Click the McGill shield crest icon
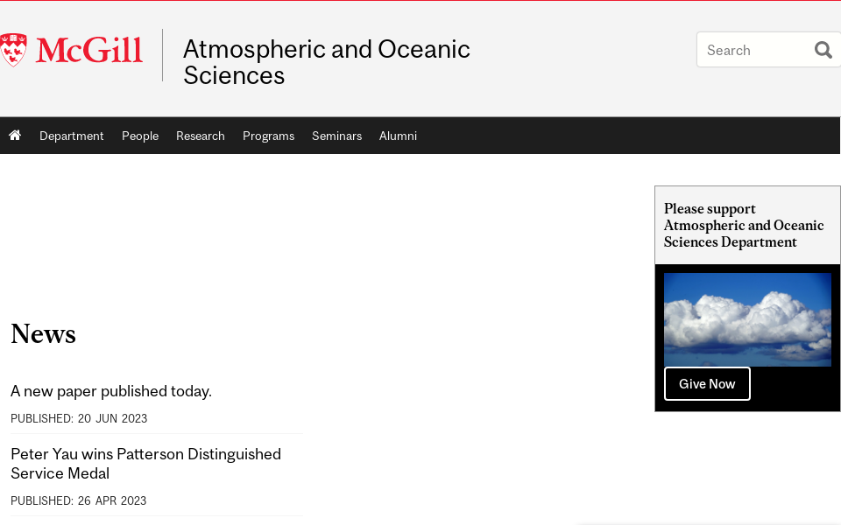Image resolution: width=841 pixels, height=525 pixels. pyautogui.click(x=13, y=49)
